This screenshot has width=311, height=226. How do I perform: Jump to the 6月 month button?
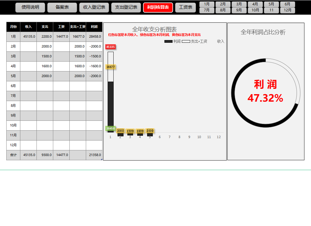tap(288, 4)
